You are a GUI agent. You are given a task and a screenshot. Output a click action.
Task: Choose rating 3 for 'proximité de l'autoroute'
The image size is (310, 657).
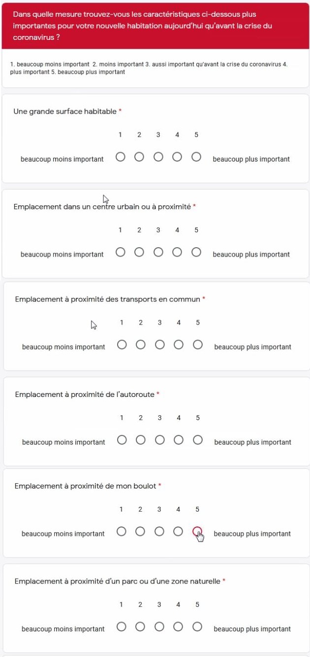[x=159, y=440]
